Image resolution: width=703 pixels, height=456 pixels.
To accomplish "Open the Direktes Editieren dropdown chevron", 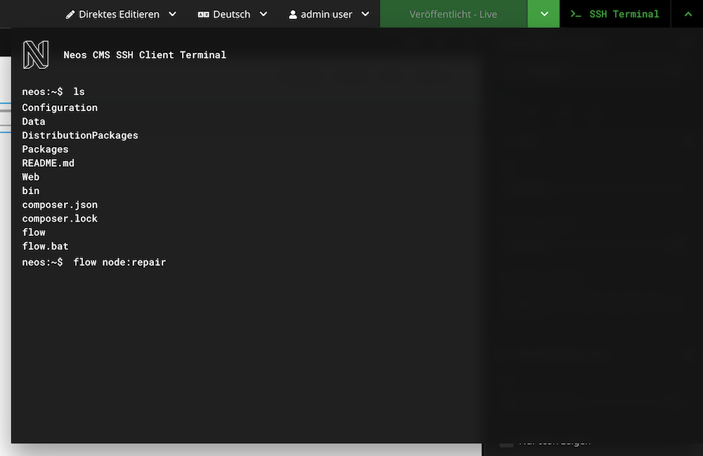I will (x=172, y=14).
